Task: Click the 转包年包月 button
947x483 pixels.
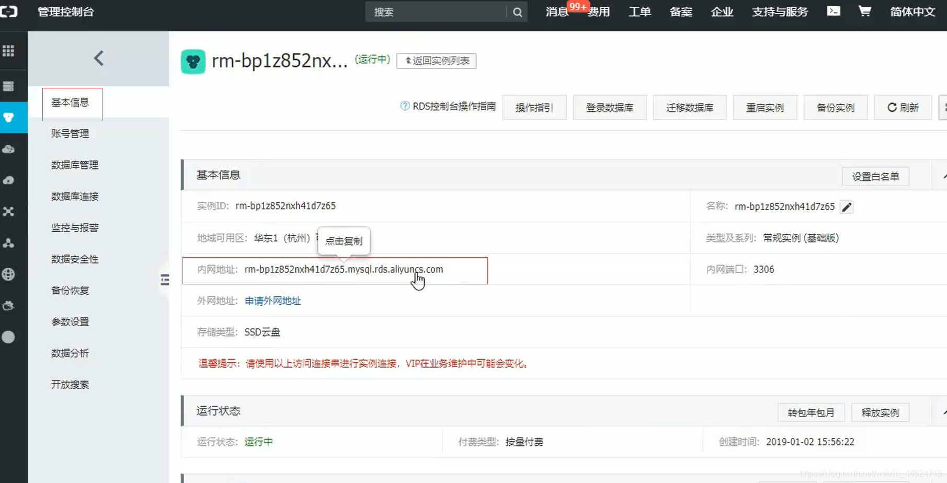Action: click(811, 413)
